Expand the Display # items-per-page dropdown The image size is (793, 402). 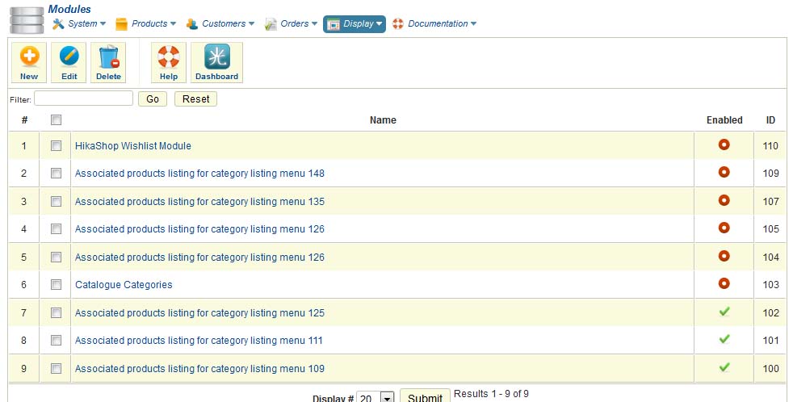coord(376,397)
